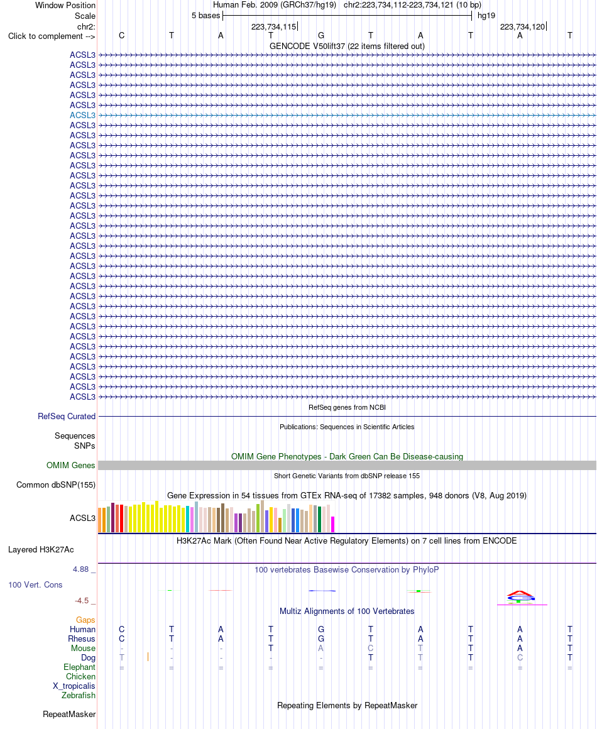Viewport: 597px width, 729px height.
Task: Click the 'RefSeq genes from NCBI' title
Action: pyautogui.click(x=347, y=407)
